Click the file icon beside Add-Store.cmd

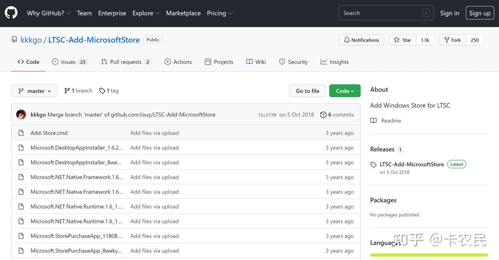tap(21, 133)
